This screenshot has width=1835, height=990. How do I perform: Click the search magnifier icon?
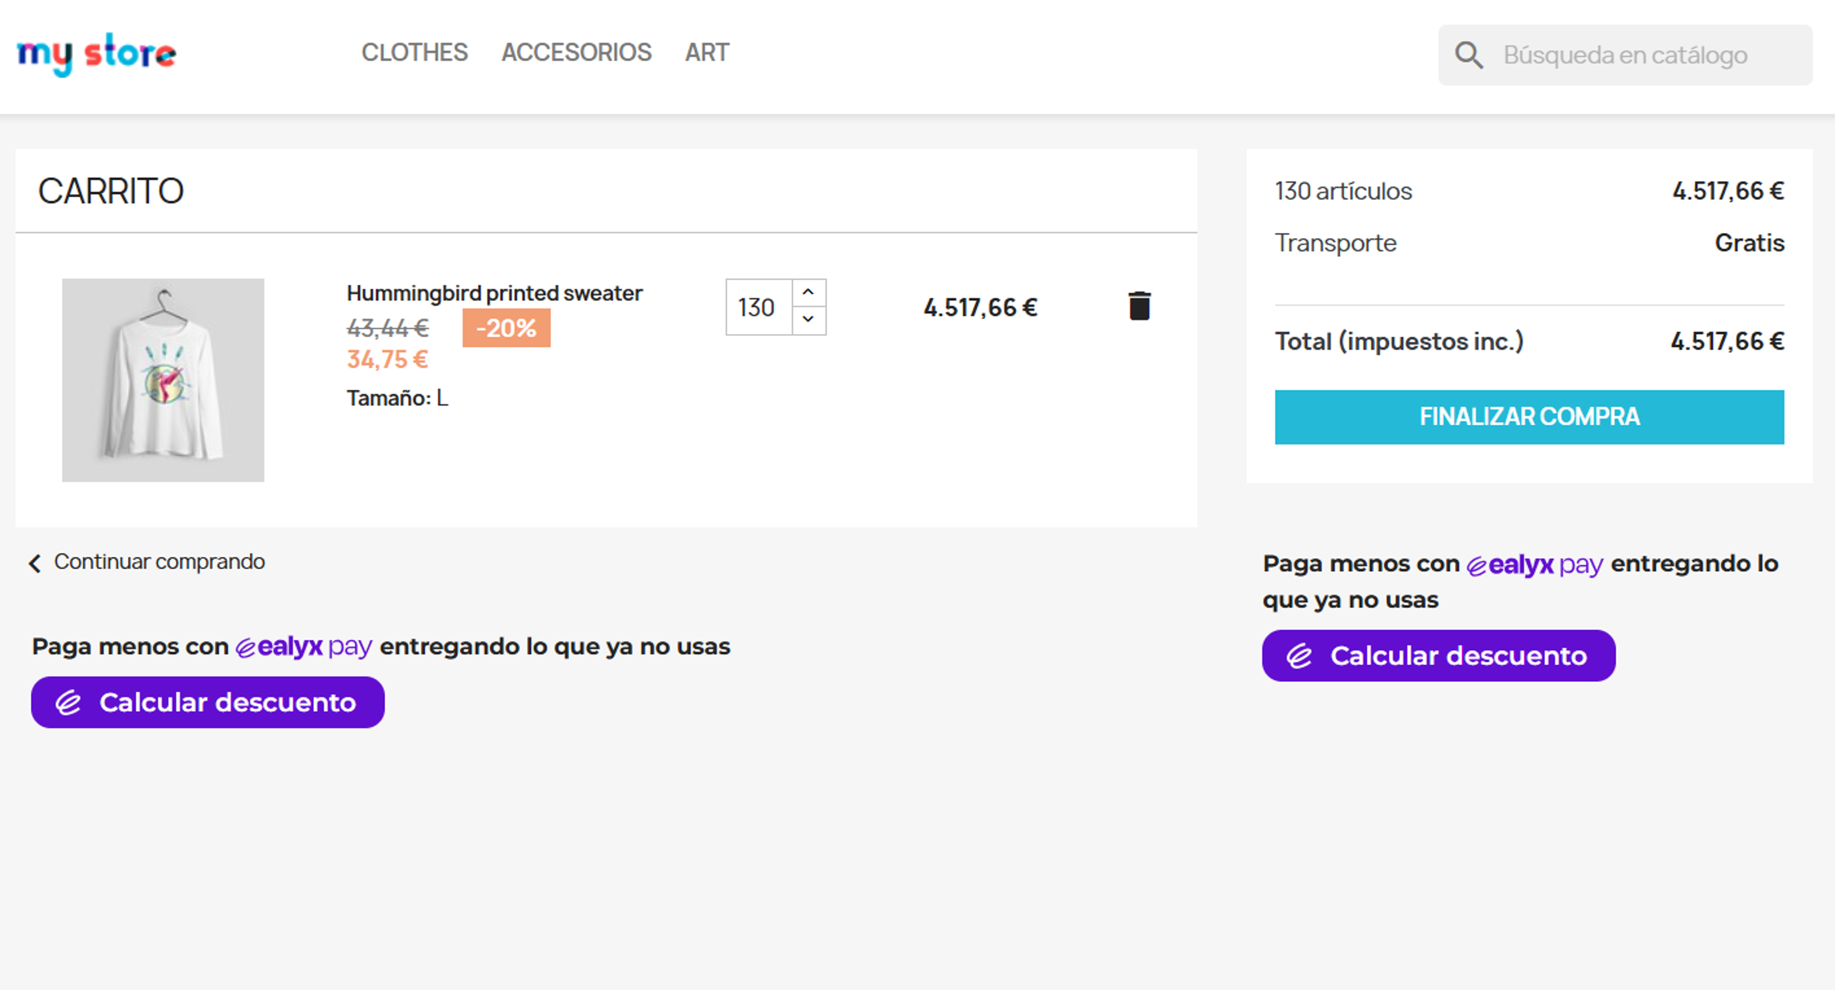(1469, 55)
